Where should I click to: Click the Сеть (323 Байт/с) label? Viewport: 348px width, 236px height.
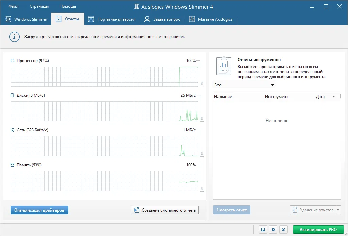tap(32, 130)
